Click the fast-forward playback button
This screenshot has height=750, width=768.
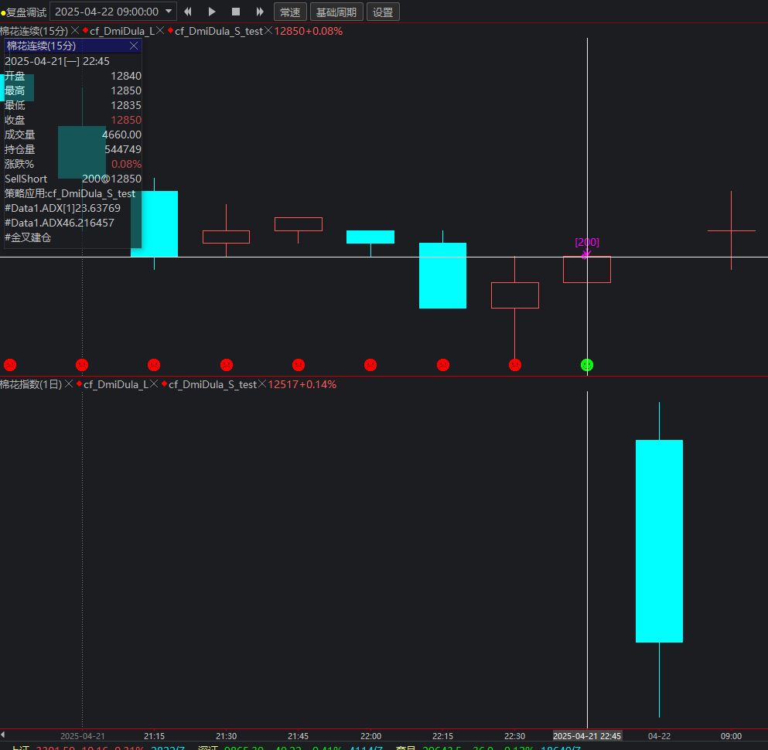pyautogui.click(x=260, y=12)
